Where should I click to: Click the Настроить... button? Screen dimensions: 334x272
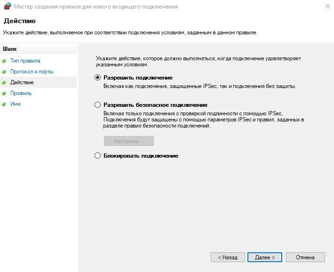click(128, 141)
